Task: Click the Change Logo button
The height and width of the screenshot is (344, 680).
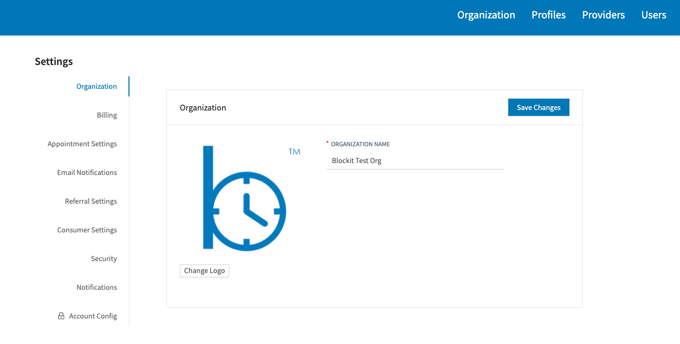Action: (204, 271)
